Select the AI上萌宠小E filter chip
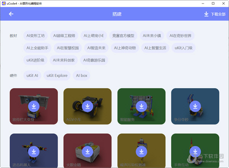Screen dimensions: 229x168 94,36
